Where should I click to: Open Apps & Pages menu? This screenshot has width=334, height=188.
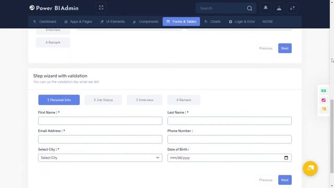(x=78, y=21)
